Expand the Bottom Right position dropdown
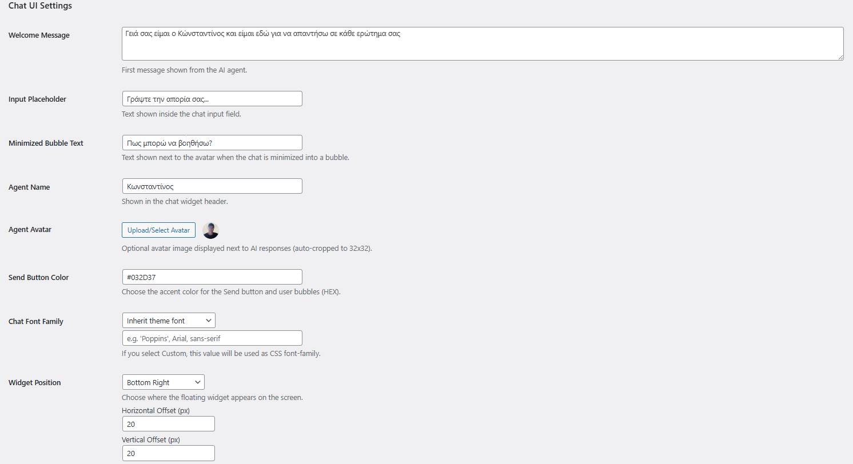Image resolution: width=853 pixels, height=464 pixels. (x=163, y=382)
